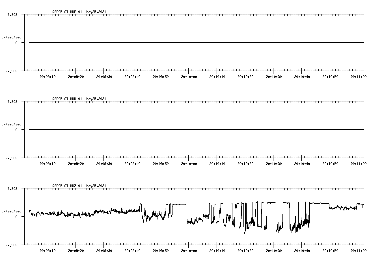Click the 20:09:10 tick label under HNE plot

[47, 76]
